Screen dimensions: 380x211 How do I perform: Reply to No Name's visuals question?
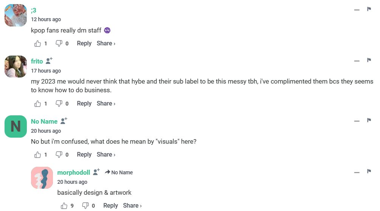tap(84, 155)
